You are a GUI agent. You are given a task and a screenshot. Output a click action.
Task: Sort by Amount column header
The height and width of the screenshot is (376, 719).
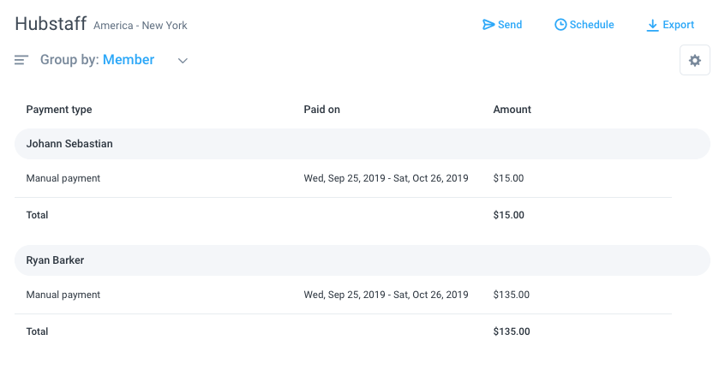click(512, 110)
